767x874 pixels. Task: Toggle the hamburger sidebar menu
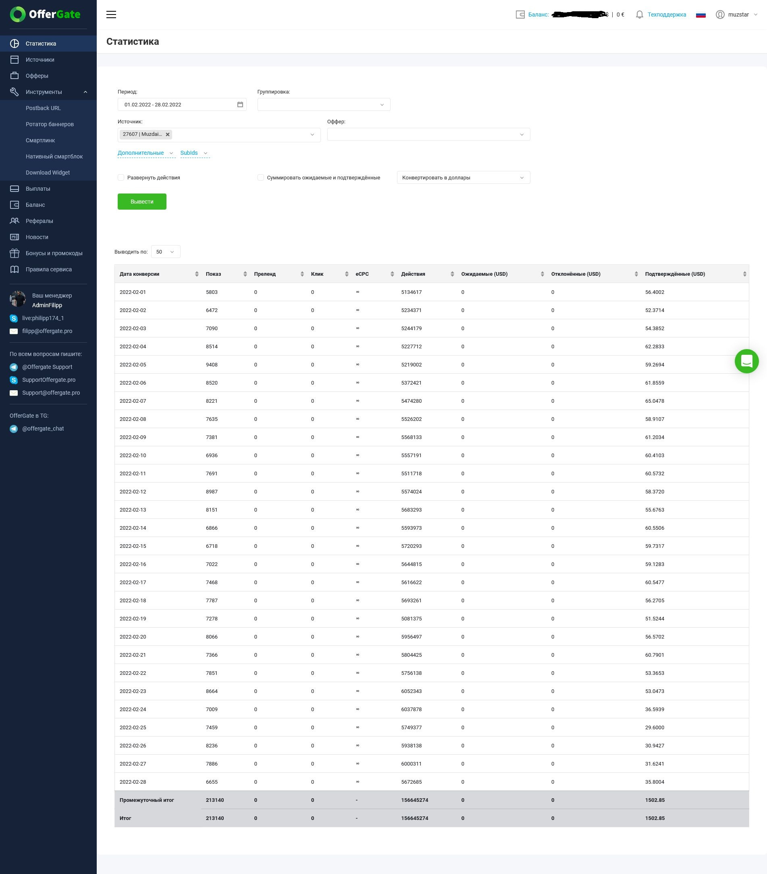click(111, 15)
